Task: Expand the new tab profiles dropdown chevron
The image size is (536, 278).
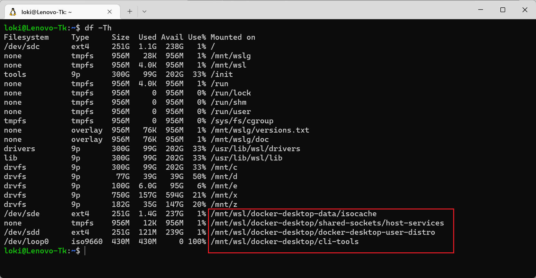Action: pyautogui.click(x=144, y=12)
